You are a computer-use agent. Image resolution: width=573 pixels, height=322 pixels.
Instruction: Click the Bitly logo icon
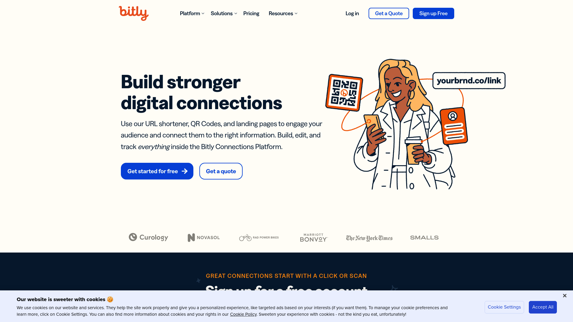[x=133, y=13]
